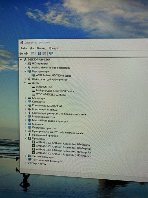Screen dimensions: 148x198
Task: Click the Системні пристрої category icon
Action: tap(30, 156)
